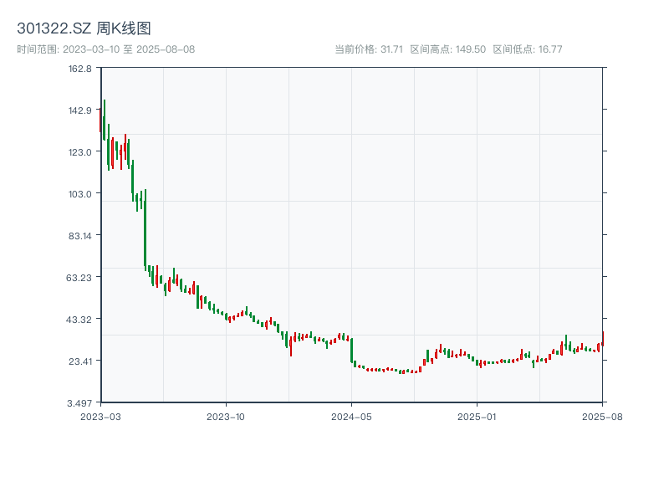669x502 pixels.
Task: Select the 周K线图 label
Action: (122, 28)
